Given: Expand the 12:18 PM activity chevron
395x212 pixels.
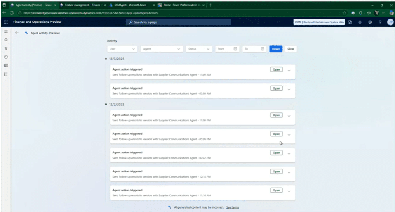Looking at the screenshot, I should pos(289,173).
